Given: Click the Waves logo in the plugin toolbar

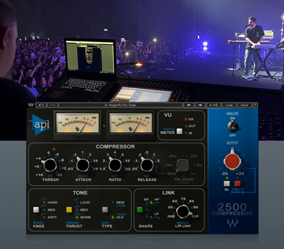Looking at the screenshot, I should point(31,105).
